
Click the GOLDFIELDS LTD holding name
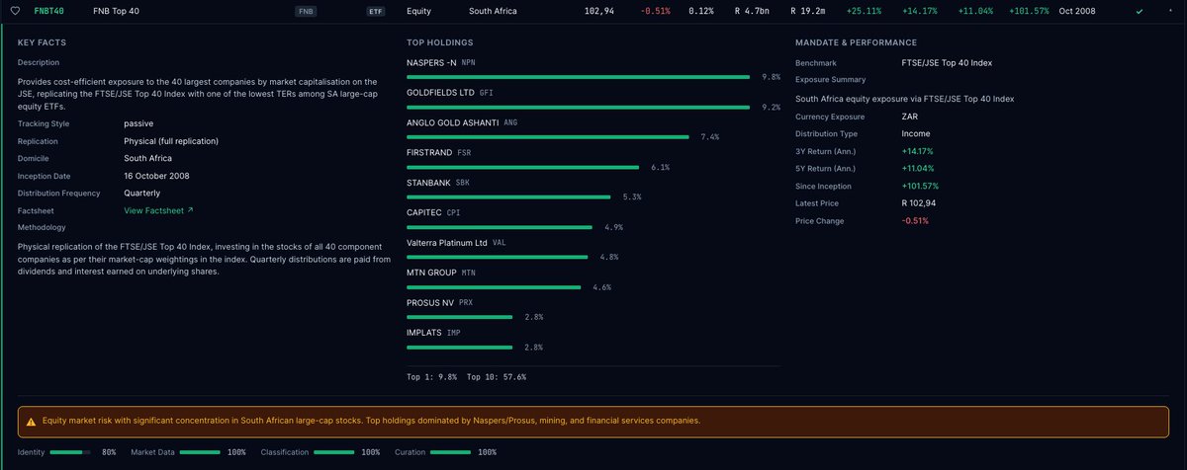click(x=440, y=93)
